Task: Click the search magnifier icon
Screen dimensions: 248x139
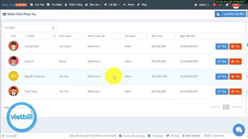Action: (x=54, y=28)
